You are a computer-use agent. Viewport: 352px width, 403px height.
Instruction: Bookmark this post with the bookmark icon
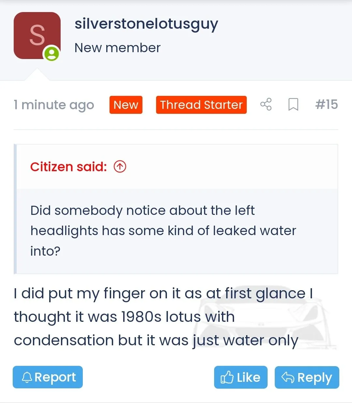293,105
